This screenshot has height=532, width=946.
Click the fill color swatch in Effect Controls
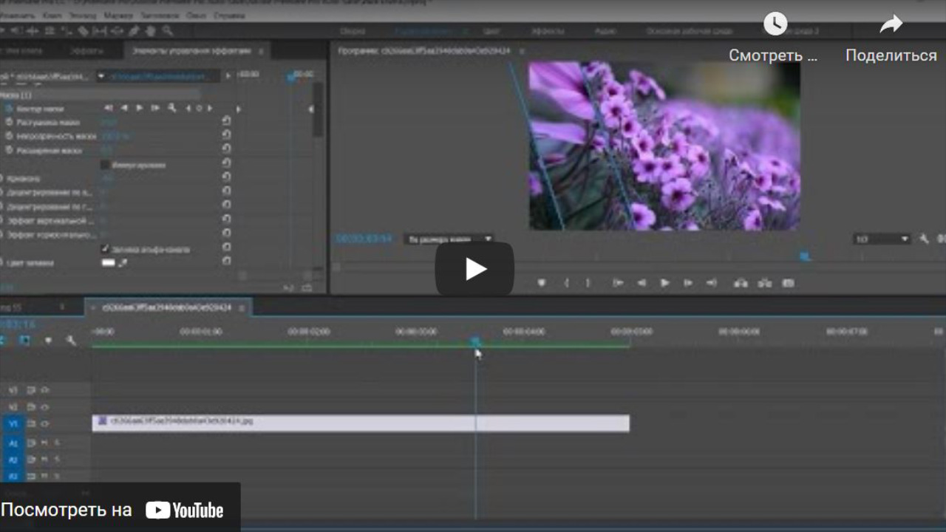109,262
